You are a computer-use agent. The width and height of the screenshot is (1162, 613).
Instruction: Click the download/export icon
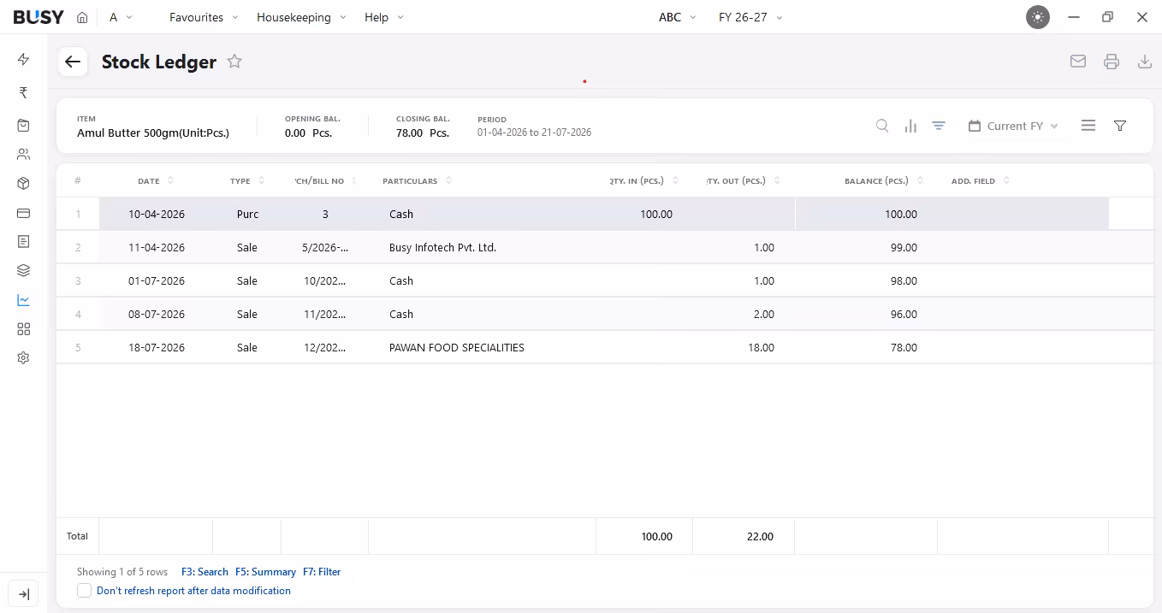point(1144,62)
